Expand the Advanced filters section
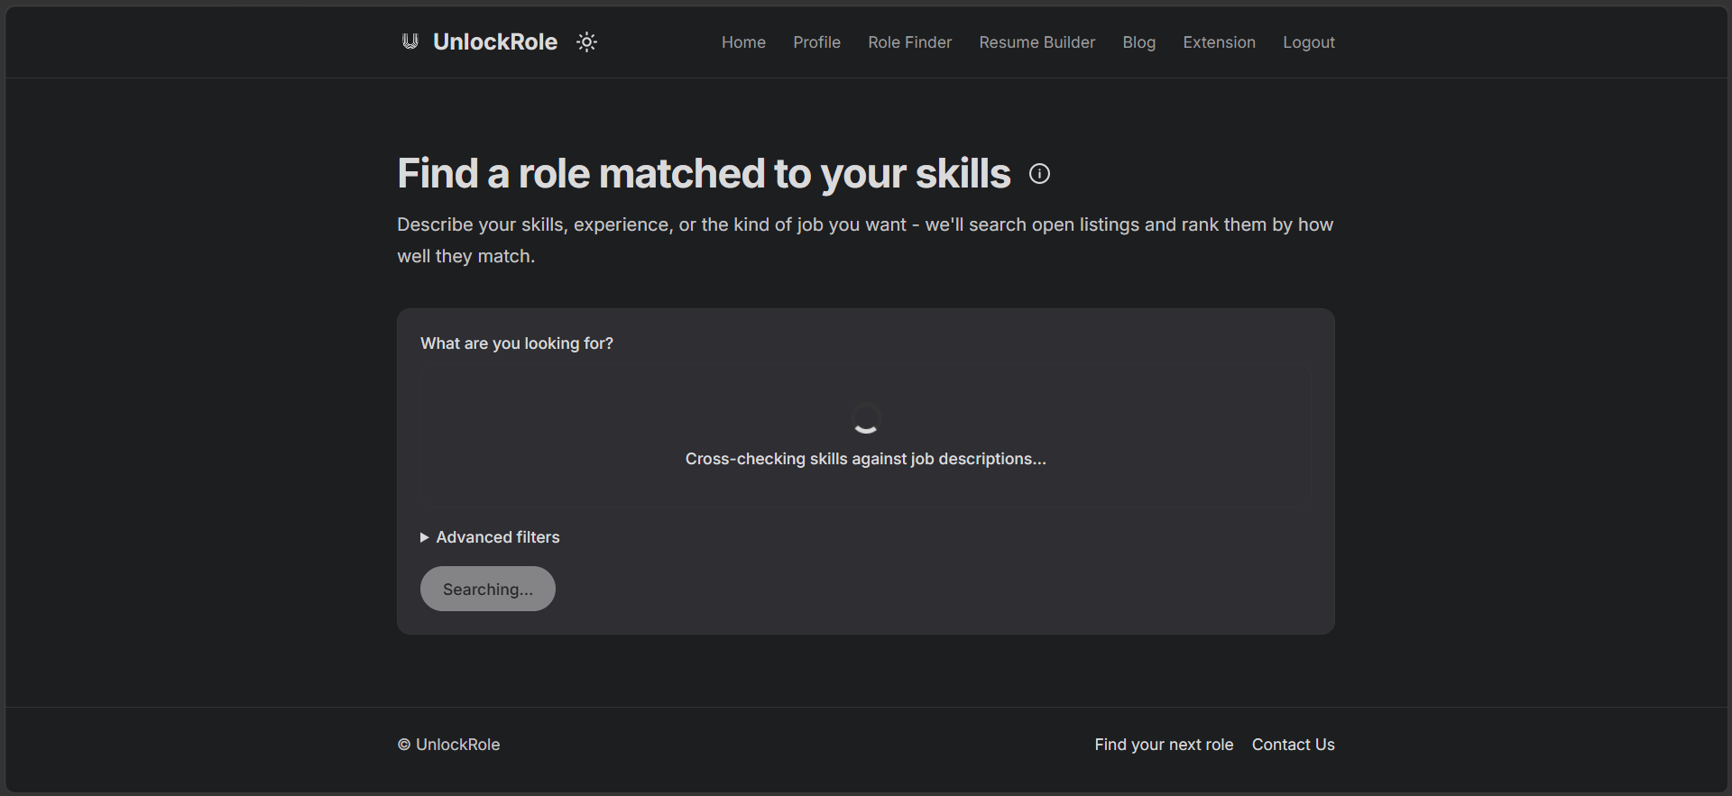The width and height of the screenshot is (1732, 796). [490, 537]
